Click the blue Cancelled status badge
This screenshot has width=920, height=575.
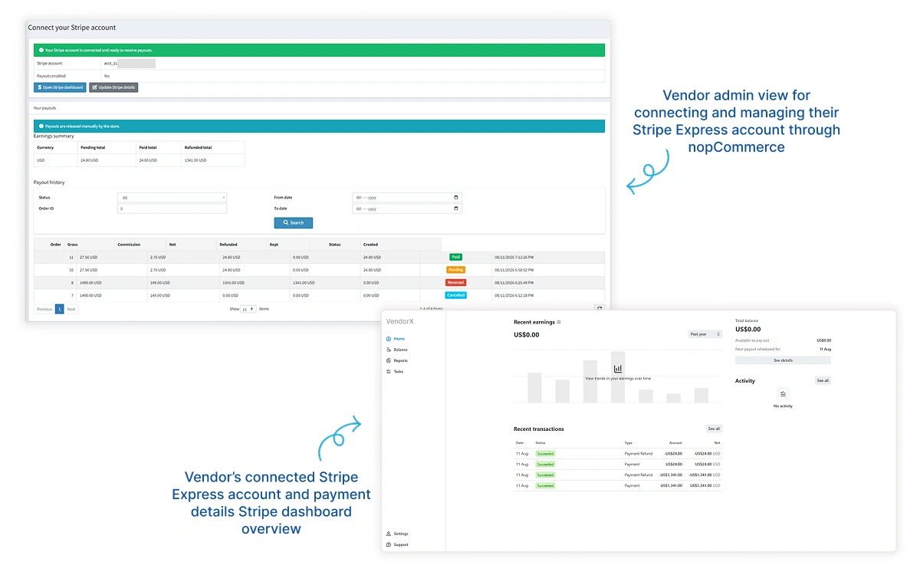(x=456, y=295)
